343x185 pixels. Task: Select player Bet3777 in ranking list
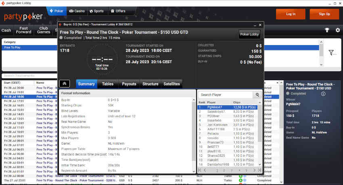(x=227, y=147)
